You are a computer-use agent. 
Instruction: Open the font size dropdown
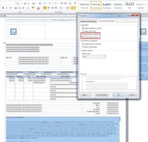[22, 3]
